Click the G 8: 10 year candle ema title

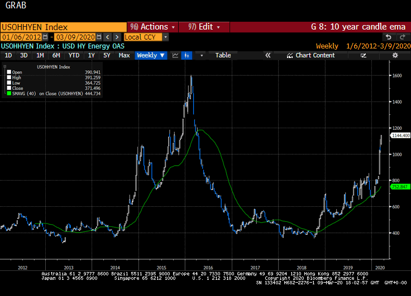[x=358, y=27]
